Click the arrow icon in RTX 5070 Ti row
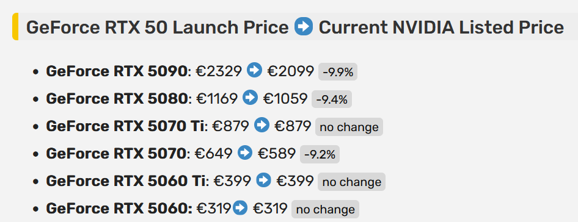Image resolution: width=578 pixels, height=222 pixels. 262,125
